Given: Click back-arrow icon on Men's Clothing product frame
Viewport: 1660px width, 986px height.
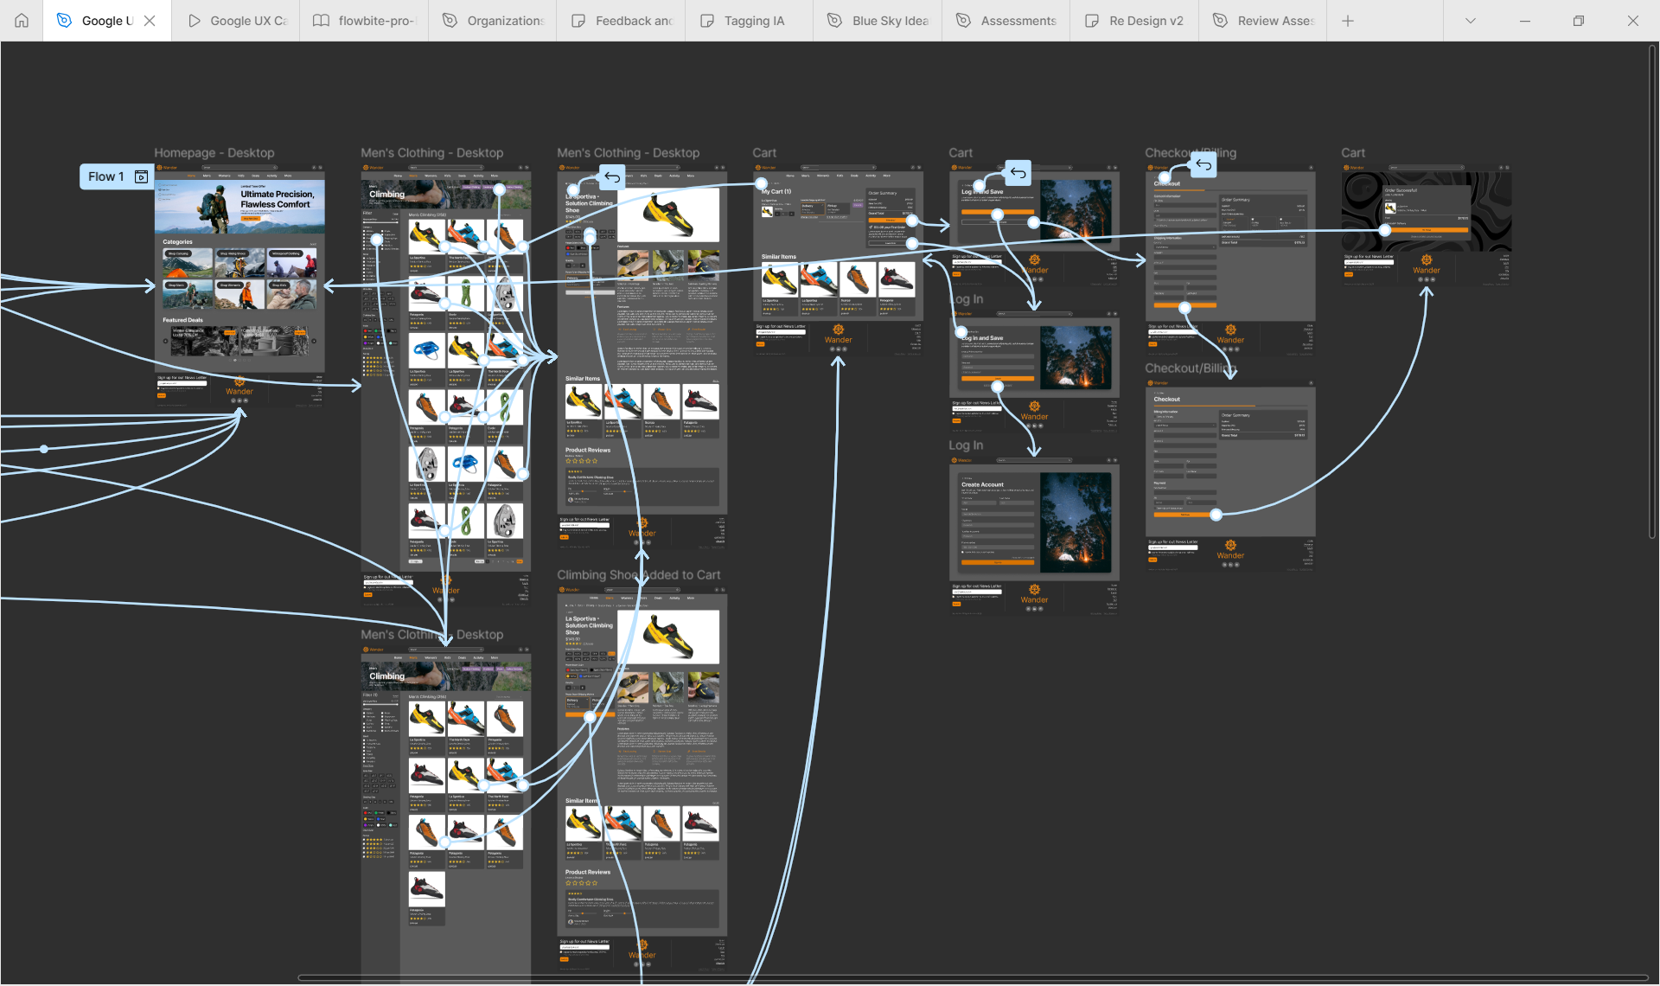Looking at the screenshot, I should click(x=612, y=177).
